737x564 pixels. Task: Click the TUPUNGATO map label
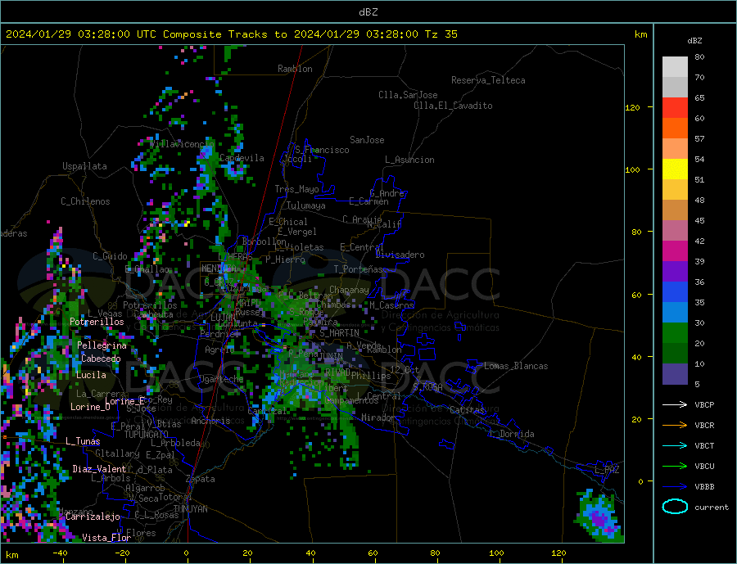pyautogui.click(x=147, y=435)
